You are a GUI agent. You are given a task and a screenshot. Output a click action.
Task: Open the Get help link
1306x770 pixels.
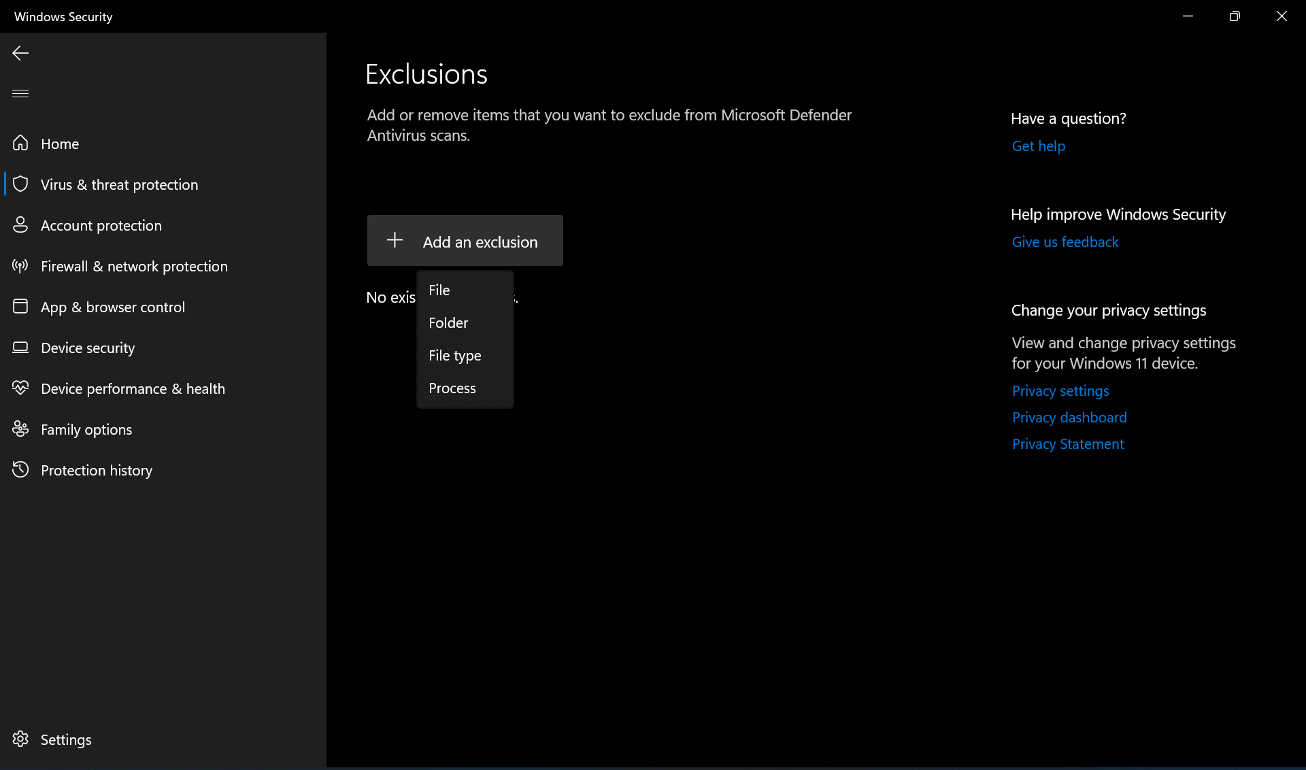pyautogui.click(x=1038, y=146)
